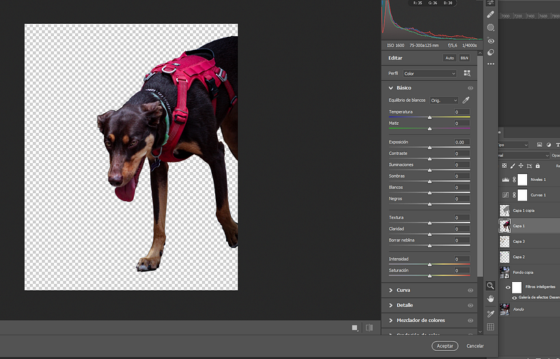Expand the Curva section
This screenshot has height=359, width=560.
(x=391, y=290)
